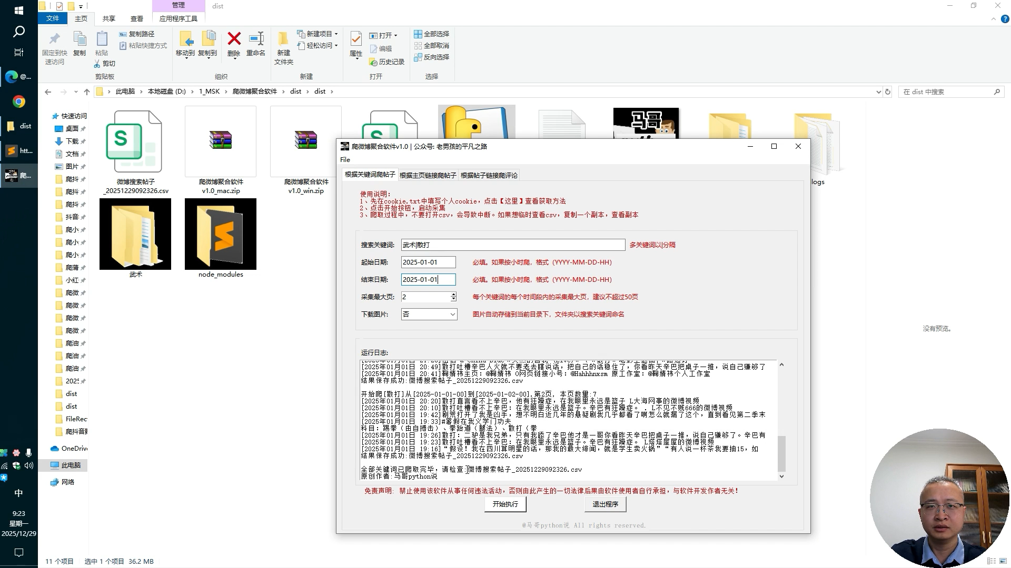
Task: Increase max pages with spinner up arrow
Action: tap(453, 295)
